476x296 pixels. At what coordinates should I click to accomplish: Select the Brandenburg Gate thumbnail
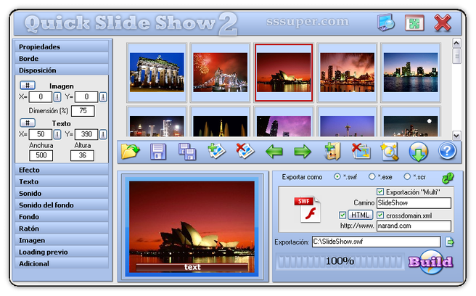click(x=157, y=73)
